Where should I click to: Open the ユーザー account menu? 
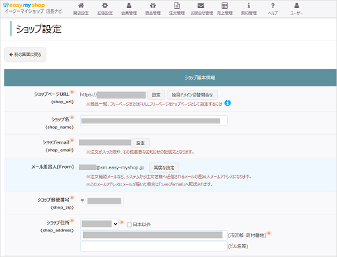click(297, 9)
